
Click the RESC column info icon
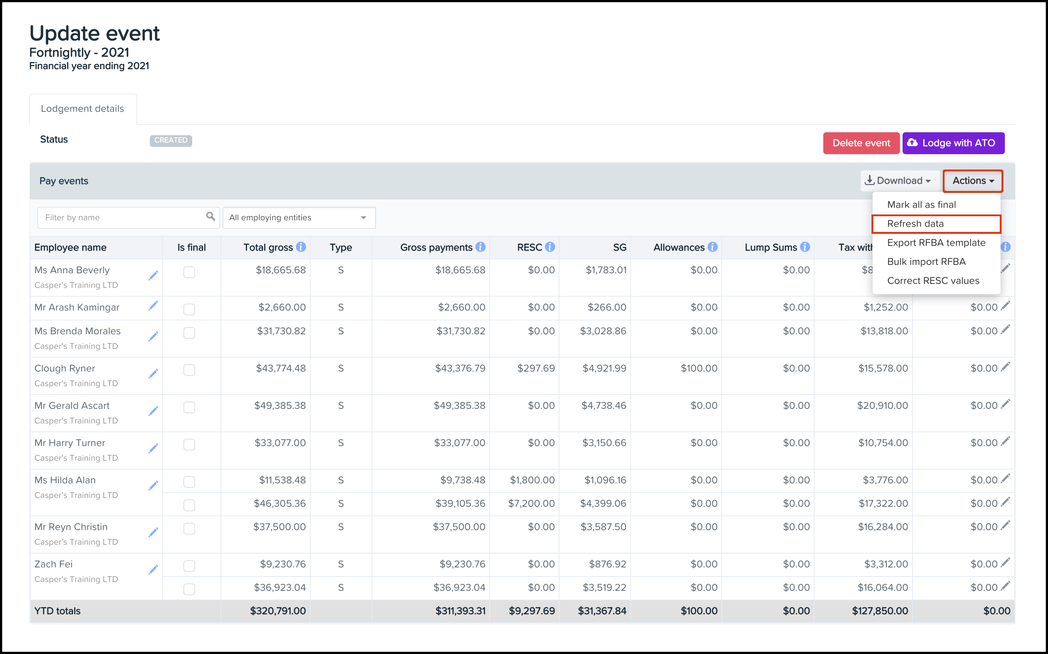click(x=550, y=247)
